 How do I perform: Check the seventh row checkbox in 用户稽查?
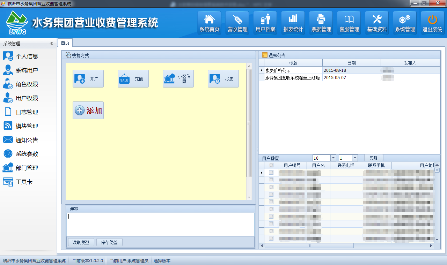[271, 217]
